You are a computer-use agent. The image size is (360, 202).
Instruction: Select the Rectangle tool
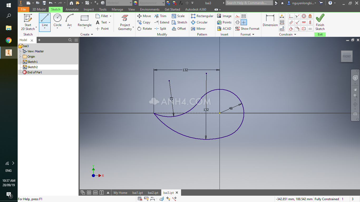click(x=85, y=20)
